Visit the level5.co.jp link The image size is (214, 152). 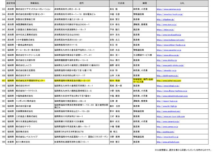(x=168, y=137)
